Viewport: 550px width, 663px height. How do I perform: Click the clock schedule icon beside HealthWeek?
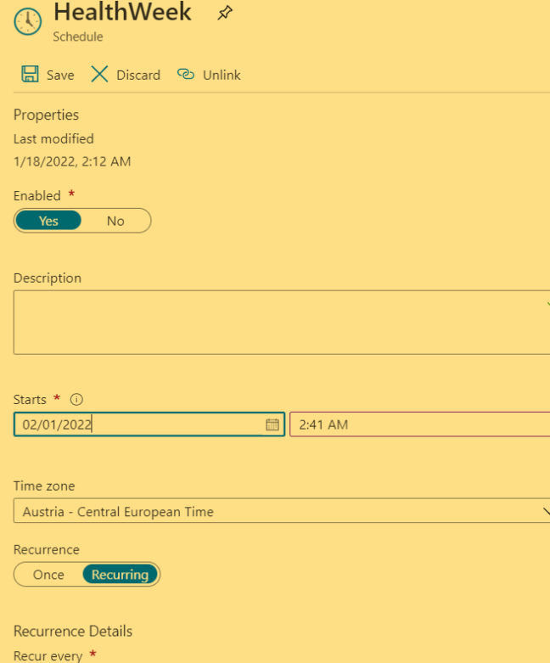[27, 21]
